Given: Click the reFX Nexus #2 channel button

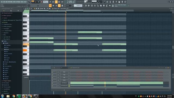Looking at the screenshot, I should [x=64, y=86].
